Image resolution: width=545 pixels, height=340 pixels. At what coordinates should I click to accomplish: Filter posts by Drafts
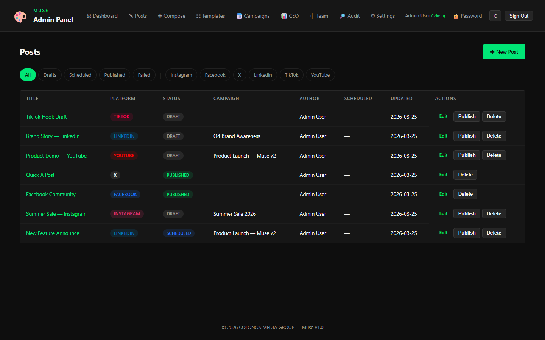pyautogui.click(x=50, y=75)
